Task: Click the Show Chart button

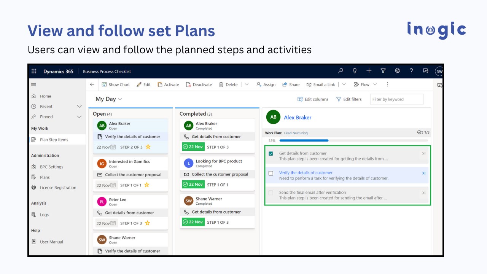Action: tap(116, 84)
